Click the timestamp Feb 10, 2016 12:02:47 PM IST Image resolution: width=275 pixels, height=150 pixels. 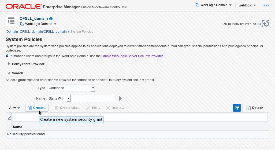[241, 24]
